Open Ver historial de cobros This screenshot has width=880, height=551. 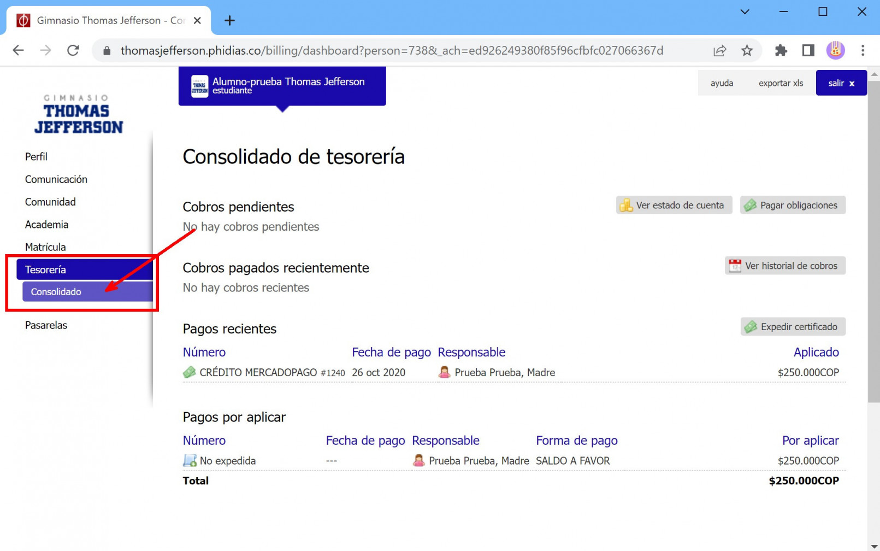click(x=784, y=266)
